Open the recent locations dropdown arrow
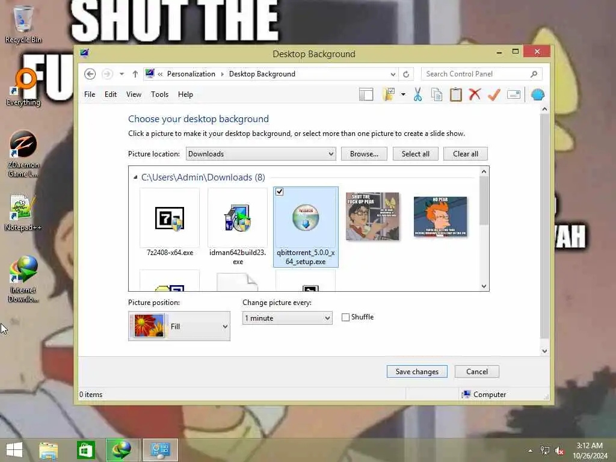Viewport: 616px width, 462px height. point(122,74)
